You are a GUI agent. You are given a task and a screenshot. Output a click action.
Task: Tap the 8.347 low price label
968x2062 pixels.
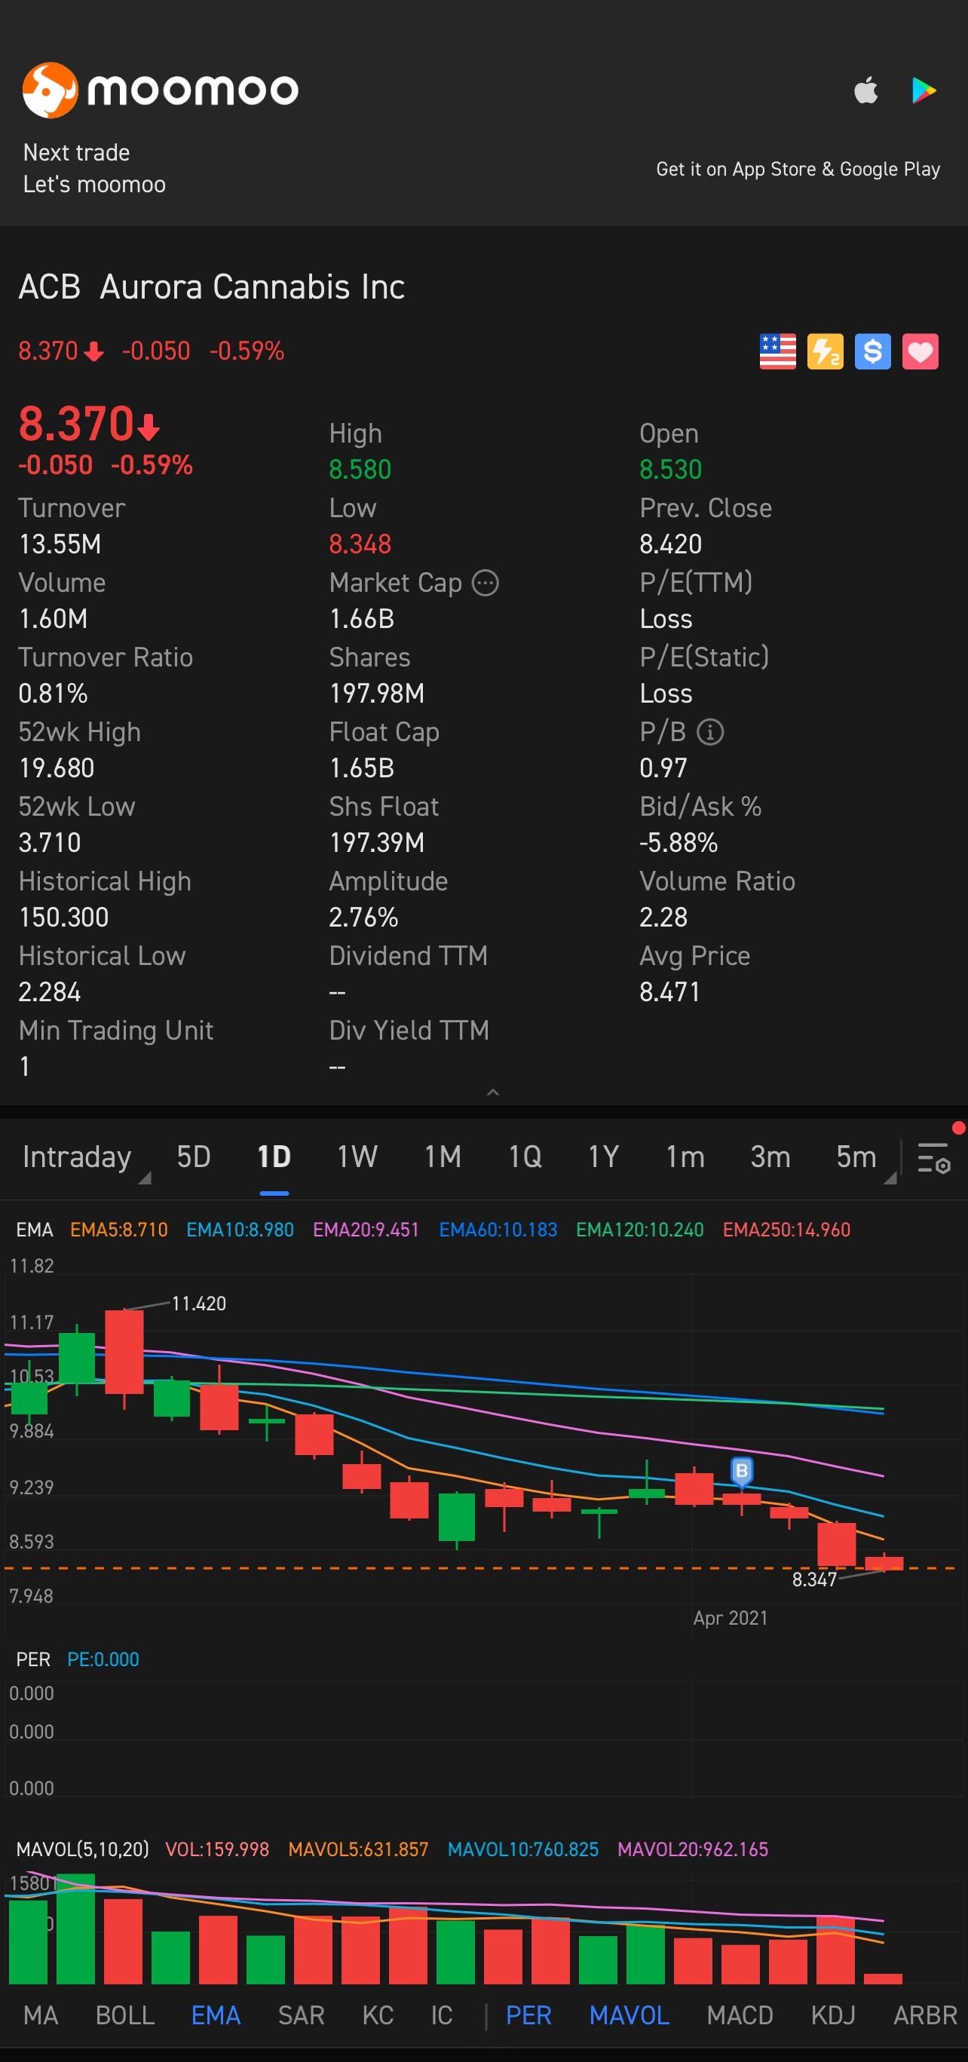coord(814,1579)
